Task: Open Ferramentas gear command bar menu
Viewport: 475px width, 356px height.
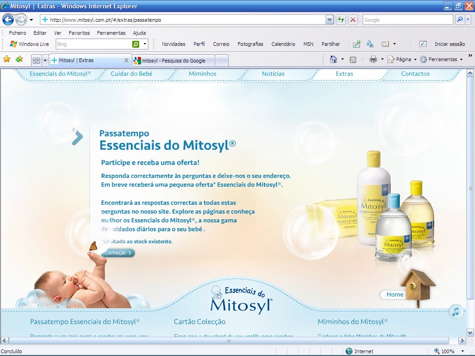Action: tap(441, 59)
